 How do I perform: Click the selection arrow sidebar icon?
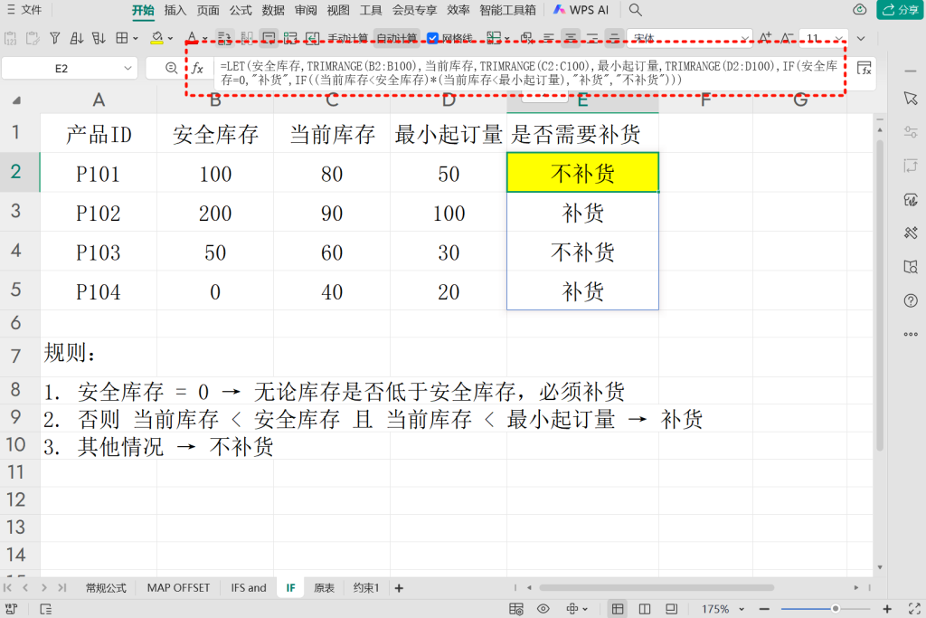911,99
